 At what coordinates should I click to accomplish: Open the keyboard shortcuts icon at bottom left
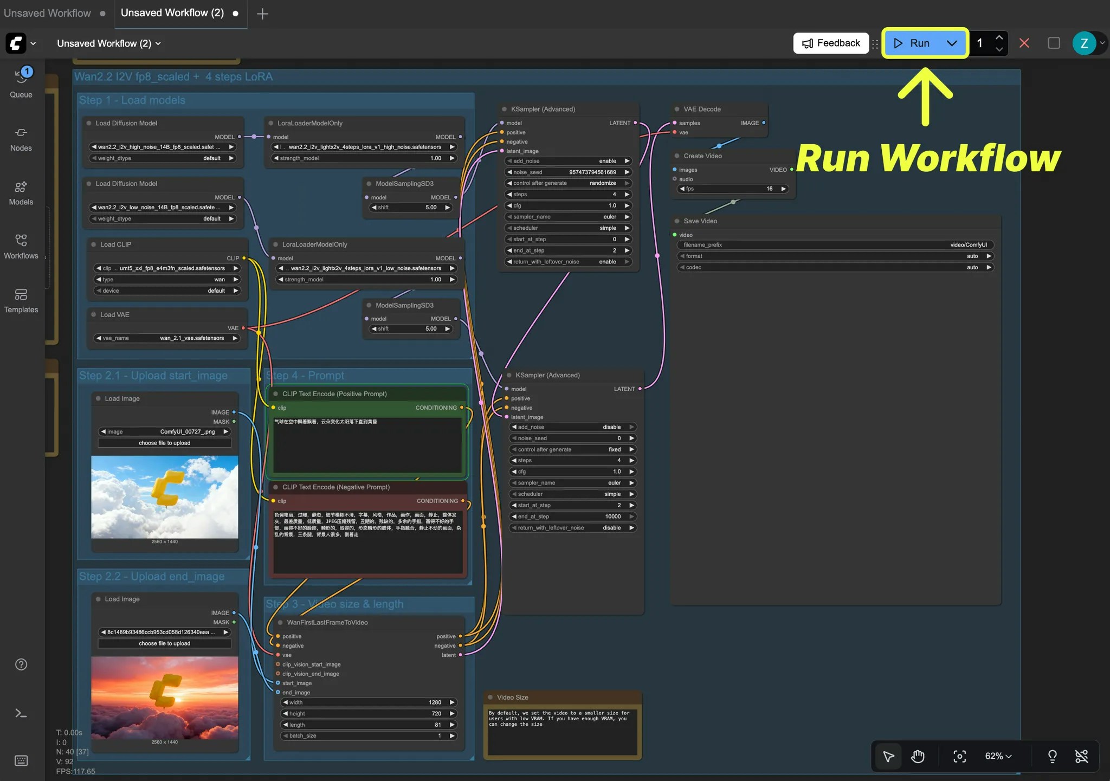21,760
